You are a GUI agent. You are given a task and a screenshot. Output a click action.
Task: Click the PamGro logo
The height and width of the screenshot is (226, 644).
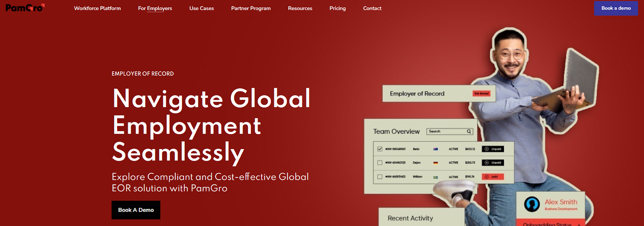click(x=25, y=8)
